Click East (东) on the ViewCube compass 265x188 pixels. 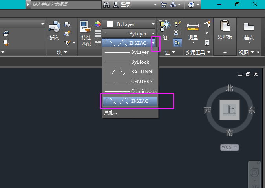(x=252, y=110)
